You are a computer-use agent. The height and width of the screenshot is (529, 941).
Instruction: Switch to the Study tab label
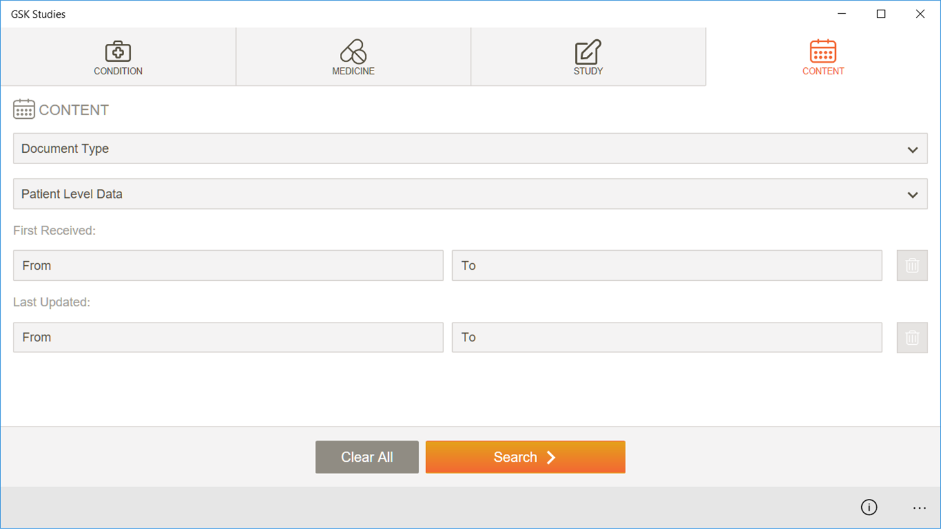point(588,71)
